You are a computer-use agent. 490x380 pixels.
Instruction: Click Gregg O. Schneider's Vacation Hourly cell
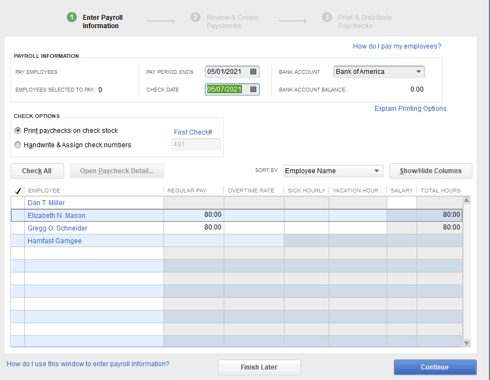(358, 228)
